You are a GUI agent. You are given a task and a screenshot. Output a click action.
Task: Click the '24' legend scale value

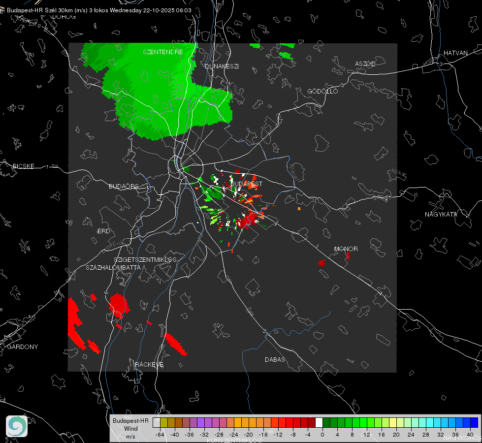click(x=411, y=435)
